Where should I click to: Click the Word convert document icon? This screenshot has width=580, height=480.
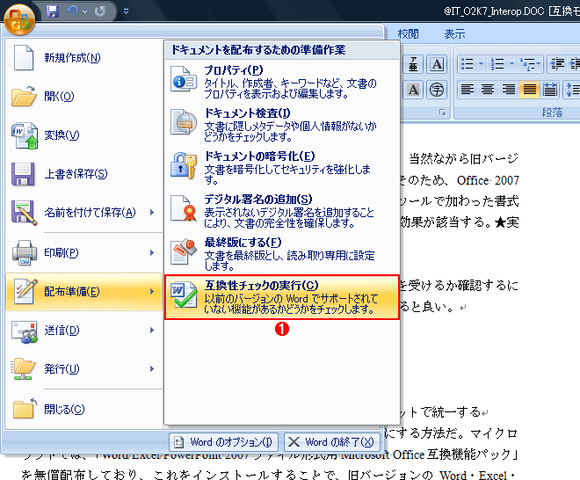(25, 135)
